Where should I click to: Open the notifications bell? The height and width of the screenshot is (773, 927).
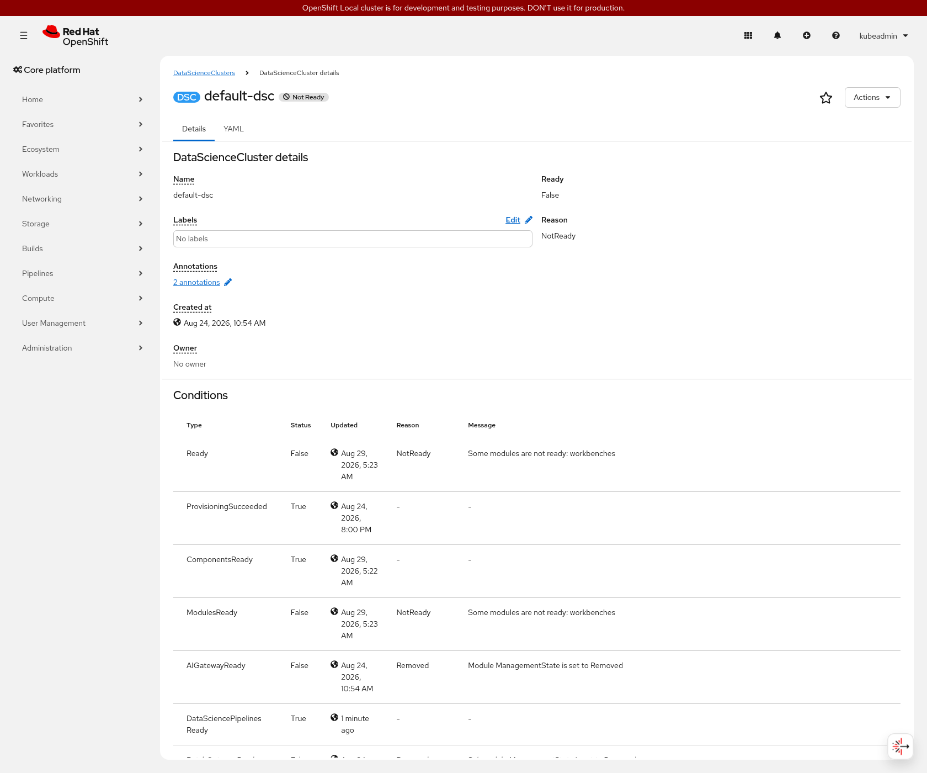click(777, 35)
